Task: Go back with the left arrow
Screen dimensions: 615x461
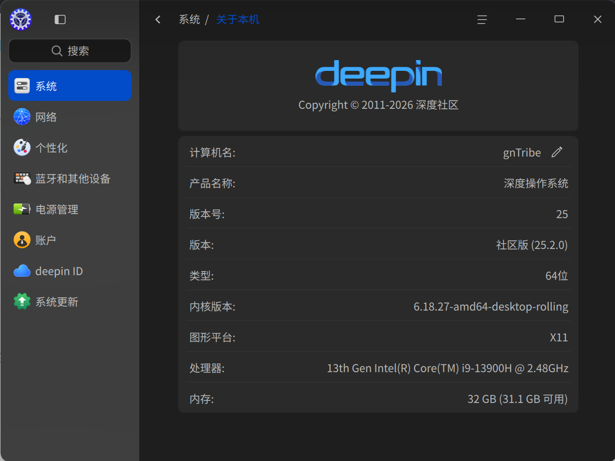Action: click(158, 19)
